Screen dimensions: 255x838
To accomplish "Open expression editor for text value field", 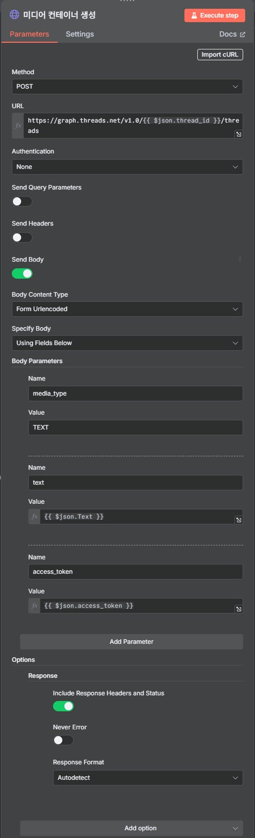I will [x=239, y=520].
